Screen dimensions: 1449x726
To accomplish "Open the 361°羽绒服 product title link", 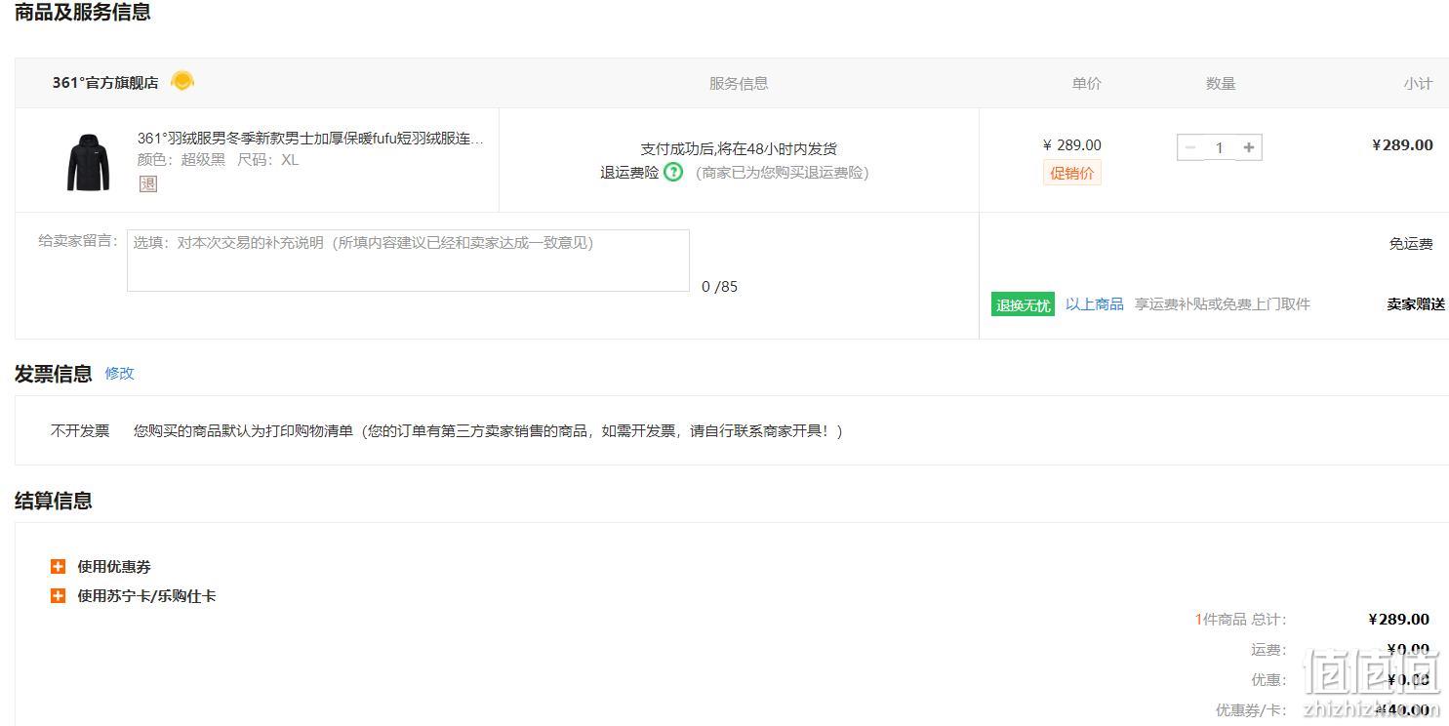I will click(310, 139).
